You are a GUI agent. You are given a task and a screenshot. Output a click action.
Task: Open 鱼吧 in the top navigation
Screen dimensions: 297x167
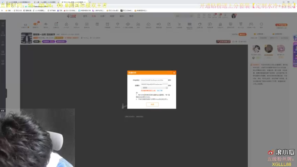pyautogui.click(x=131, y=16)
